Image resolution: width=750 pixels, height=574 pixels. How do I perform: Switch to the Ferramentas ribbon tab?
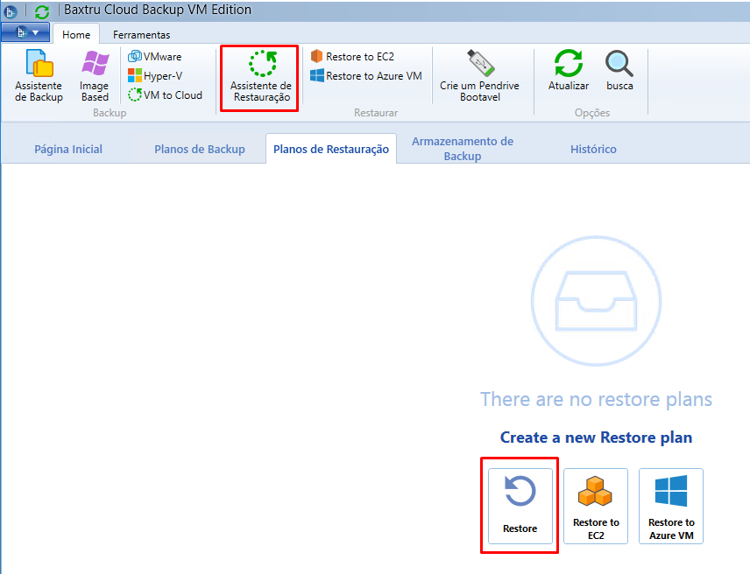[x=142, y=34]
